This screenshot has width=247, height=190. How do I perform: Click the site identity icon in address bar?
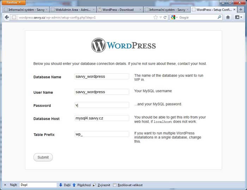tap(14, 17)
